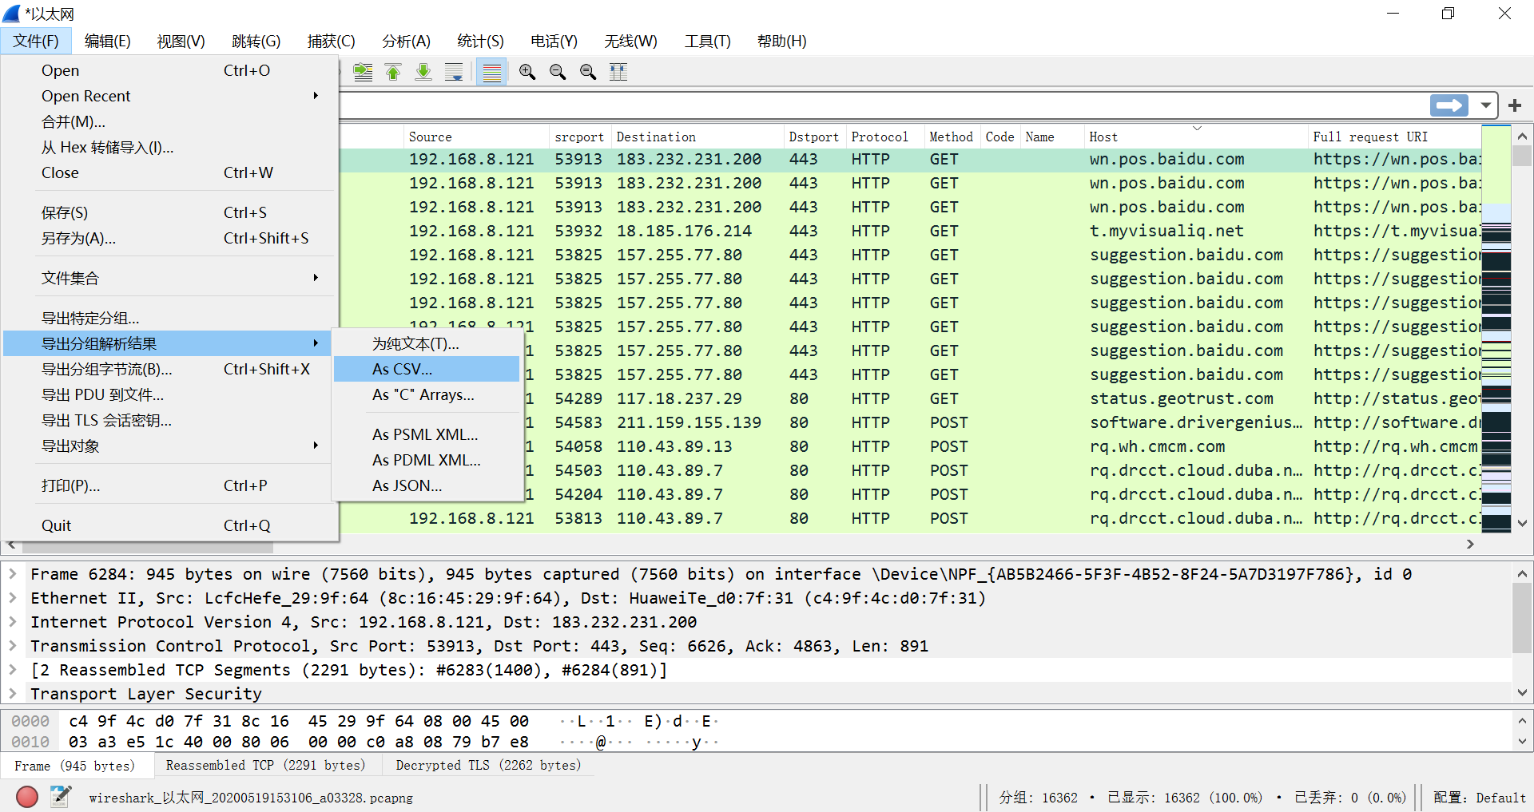Open the 无线(W) menu

631,41
